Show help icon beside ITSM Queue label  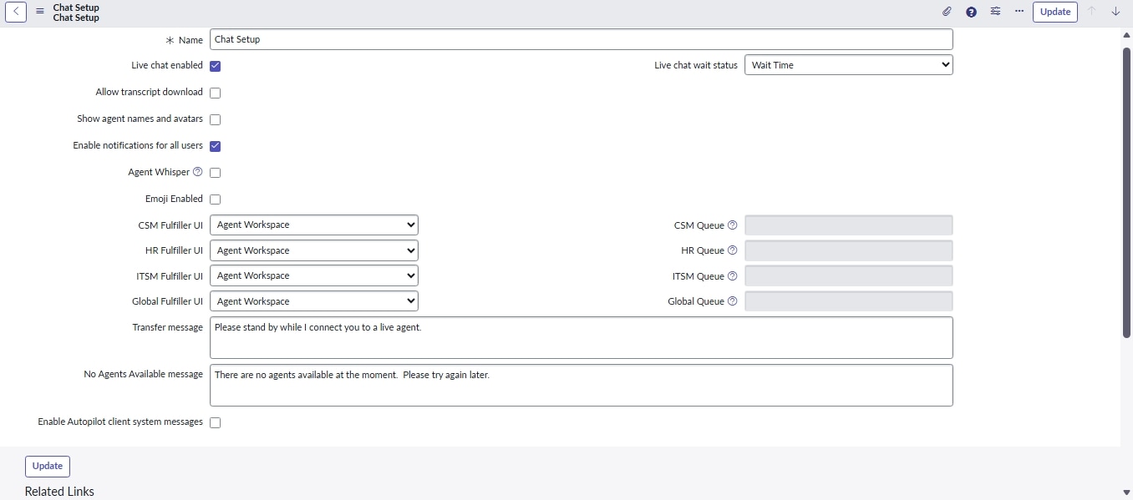point(733,276)
